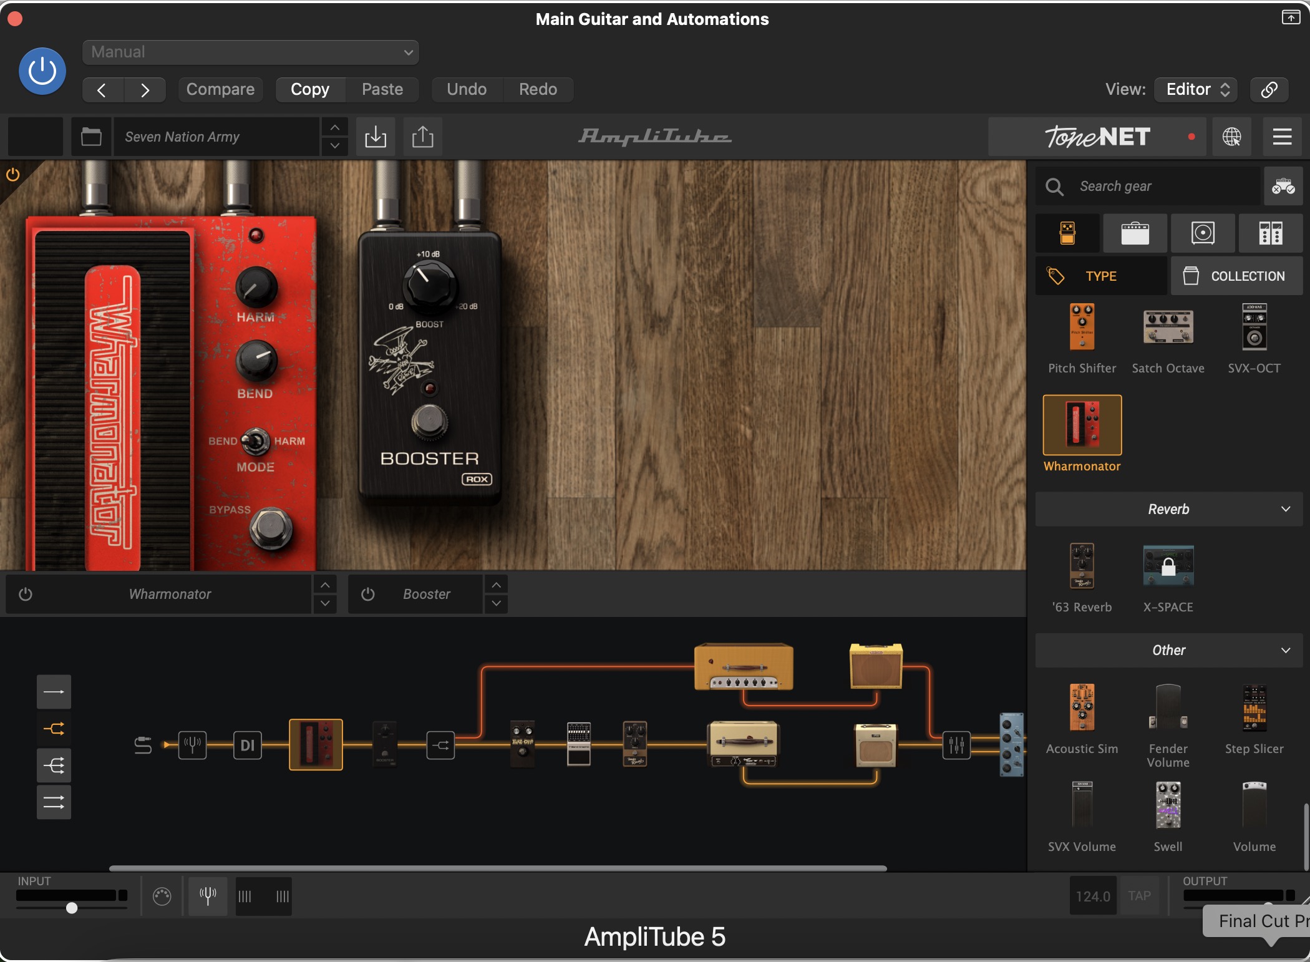This screenshot has height=962, width=1310.
Task: Switch gear filter to COLLECTION
Action: 1236,276
